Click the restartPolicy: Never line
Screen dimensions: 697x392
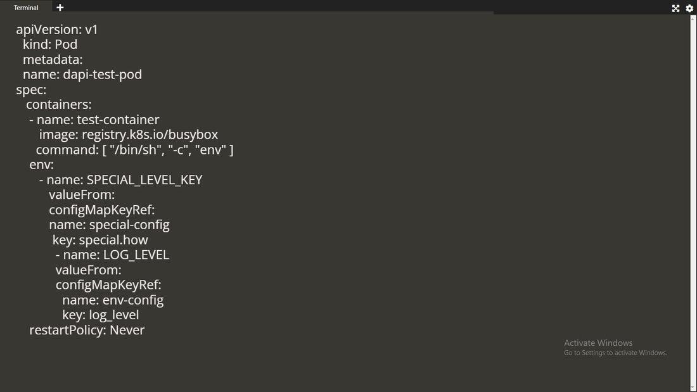pos(87,330)
